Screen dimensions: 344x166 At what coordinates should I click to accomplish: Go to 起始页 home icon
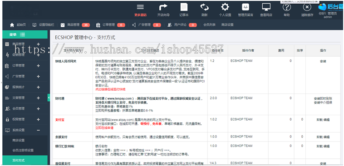click(12, 25)
